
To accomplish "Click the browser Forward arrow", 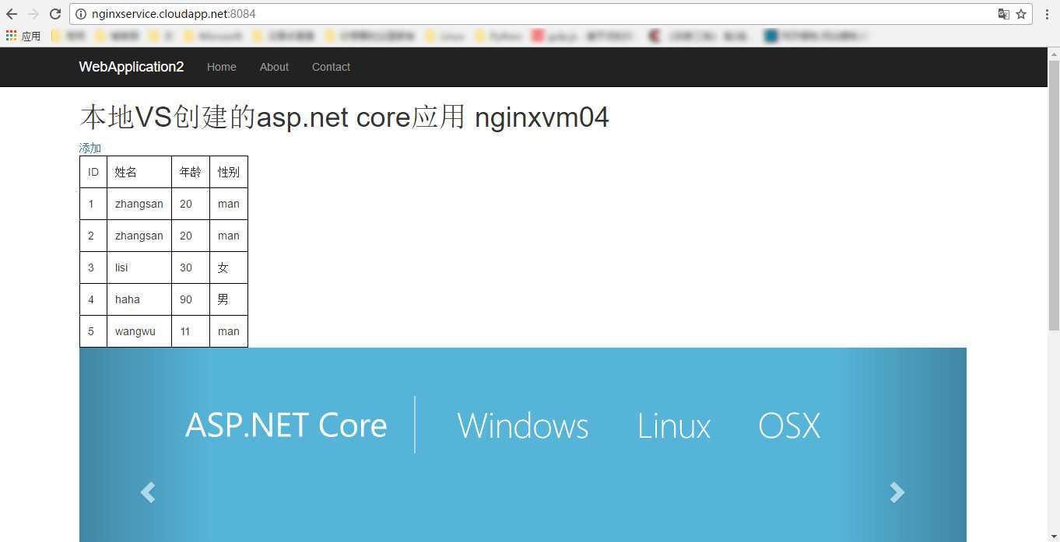I will [33, 14].
